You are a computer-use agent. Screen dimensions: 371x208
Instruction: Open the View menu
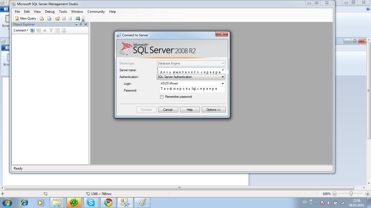[37, 12]
